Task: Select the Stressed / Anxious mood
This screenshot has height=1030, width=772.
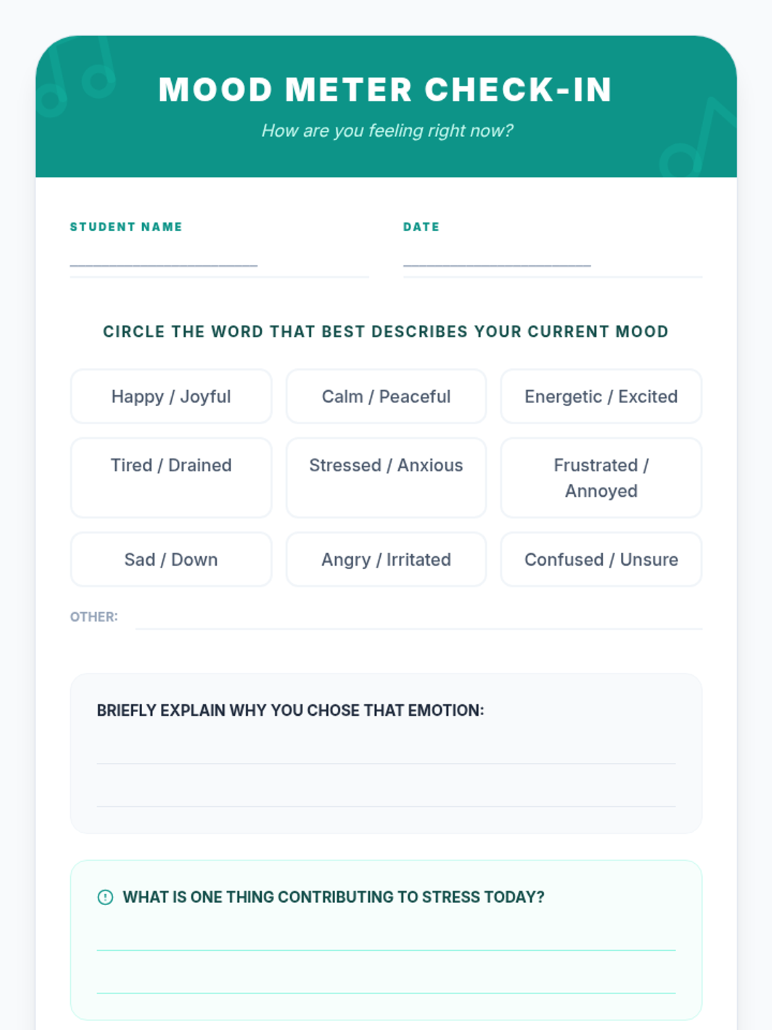Action: (386, 477)
